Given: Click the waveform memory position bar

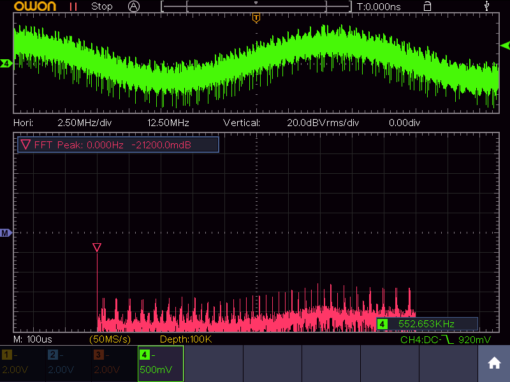Looking at the screenshot, I should pos(256,6).
